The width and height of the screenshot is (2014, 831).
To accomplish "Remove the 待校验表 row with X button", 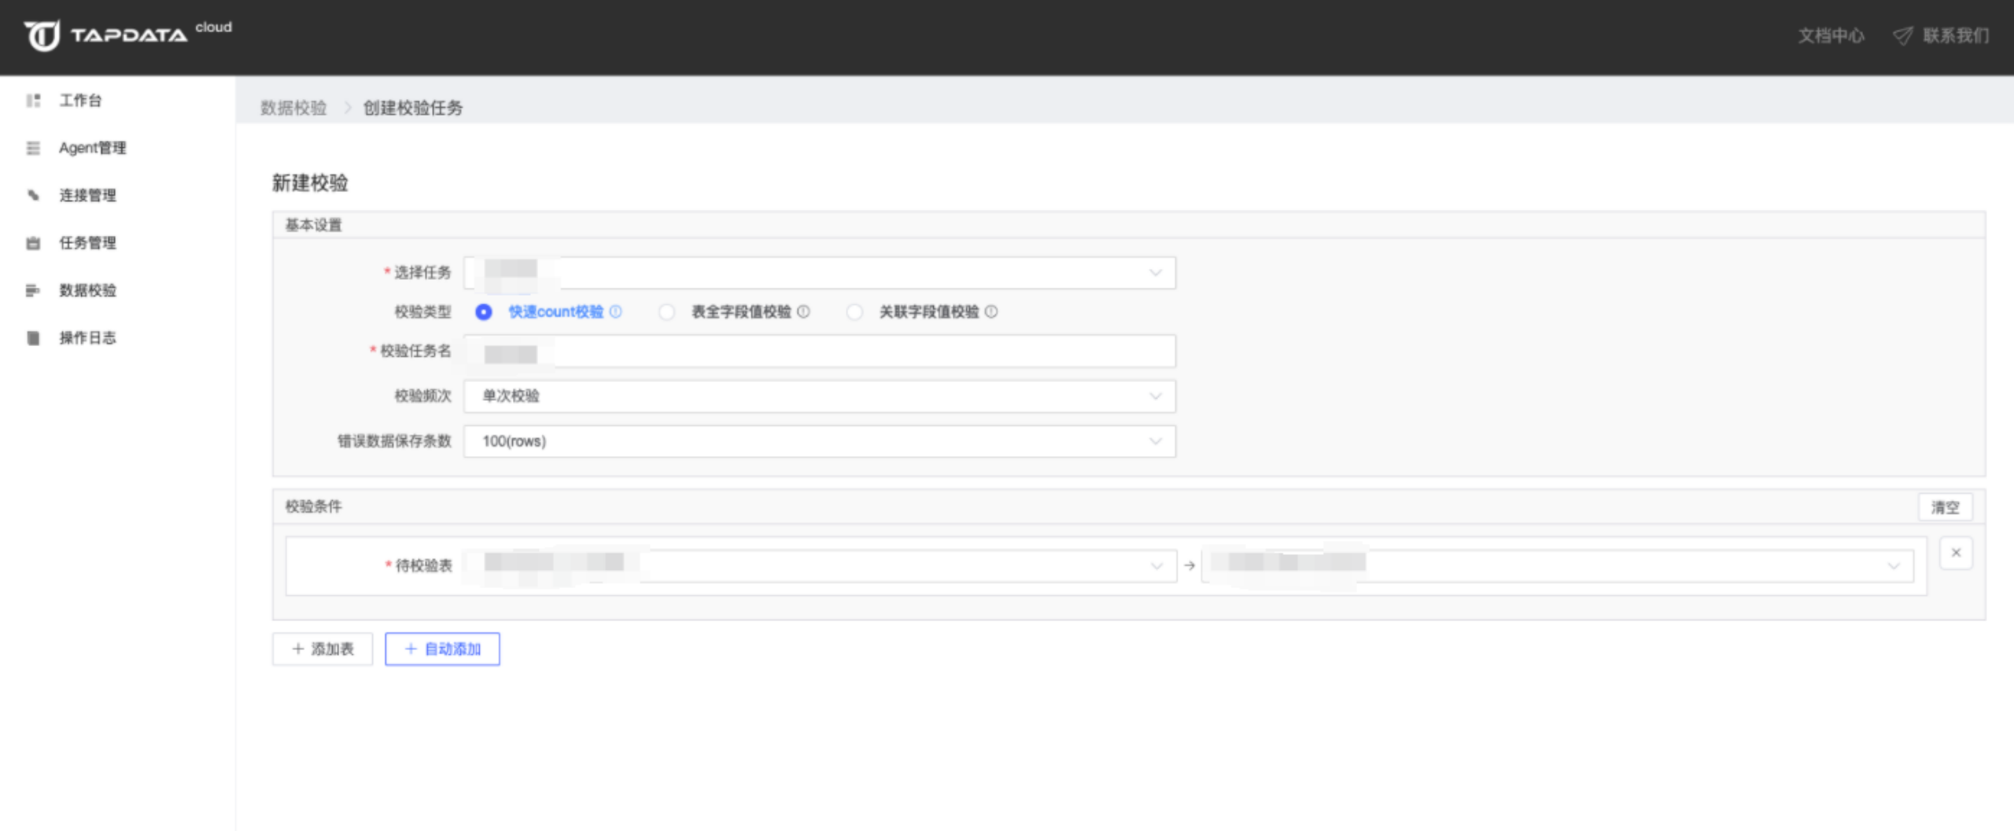I will click(1956, 553).
